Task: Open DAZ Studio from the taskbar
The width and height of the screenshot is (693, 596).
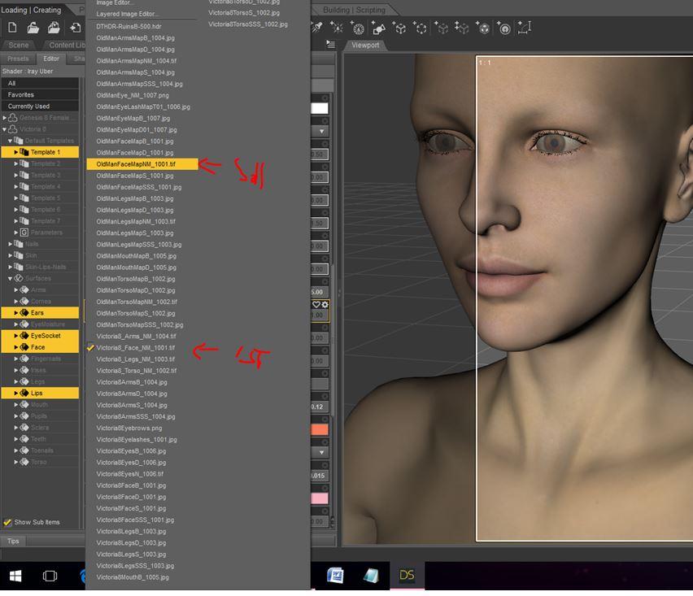Action: coord(407,576)
